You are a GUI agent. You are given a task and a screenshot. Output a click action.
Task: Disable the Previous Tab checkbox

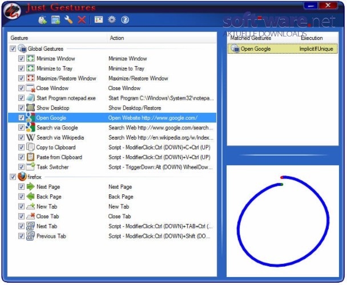(x=21, y=236)
